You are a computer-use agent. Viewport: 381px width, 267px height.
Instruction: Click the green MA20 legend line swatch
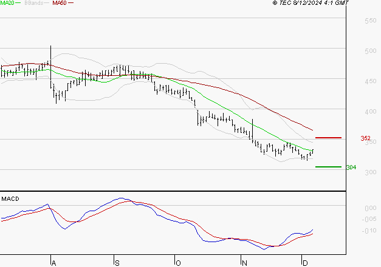pyautogui.click(x=18, y=3)
